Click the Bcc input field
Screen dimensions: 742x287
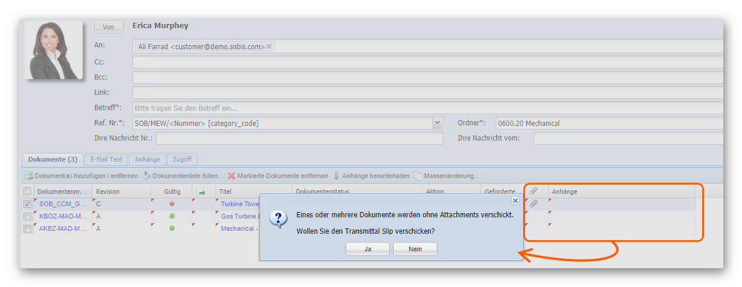pos(428,77)
